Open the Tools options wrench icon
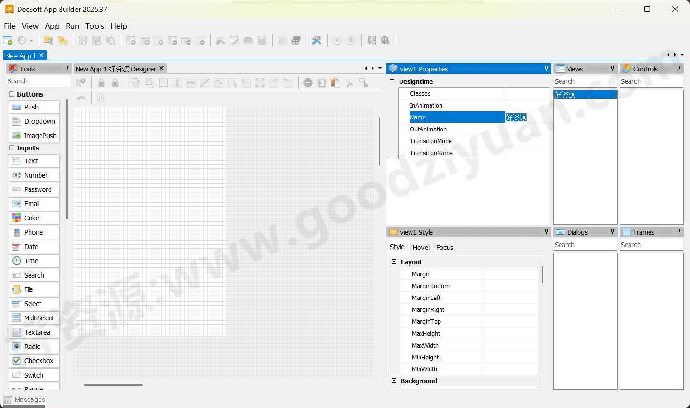This screenshot has height=408, width=690. point(316,40)
